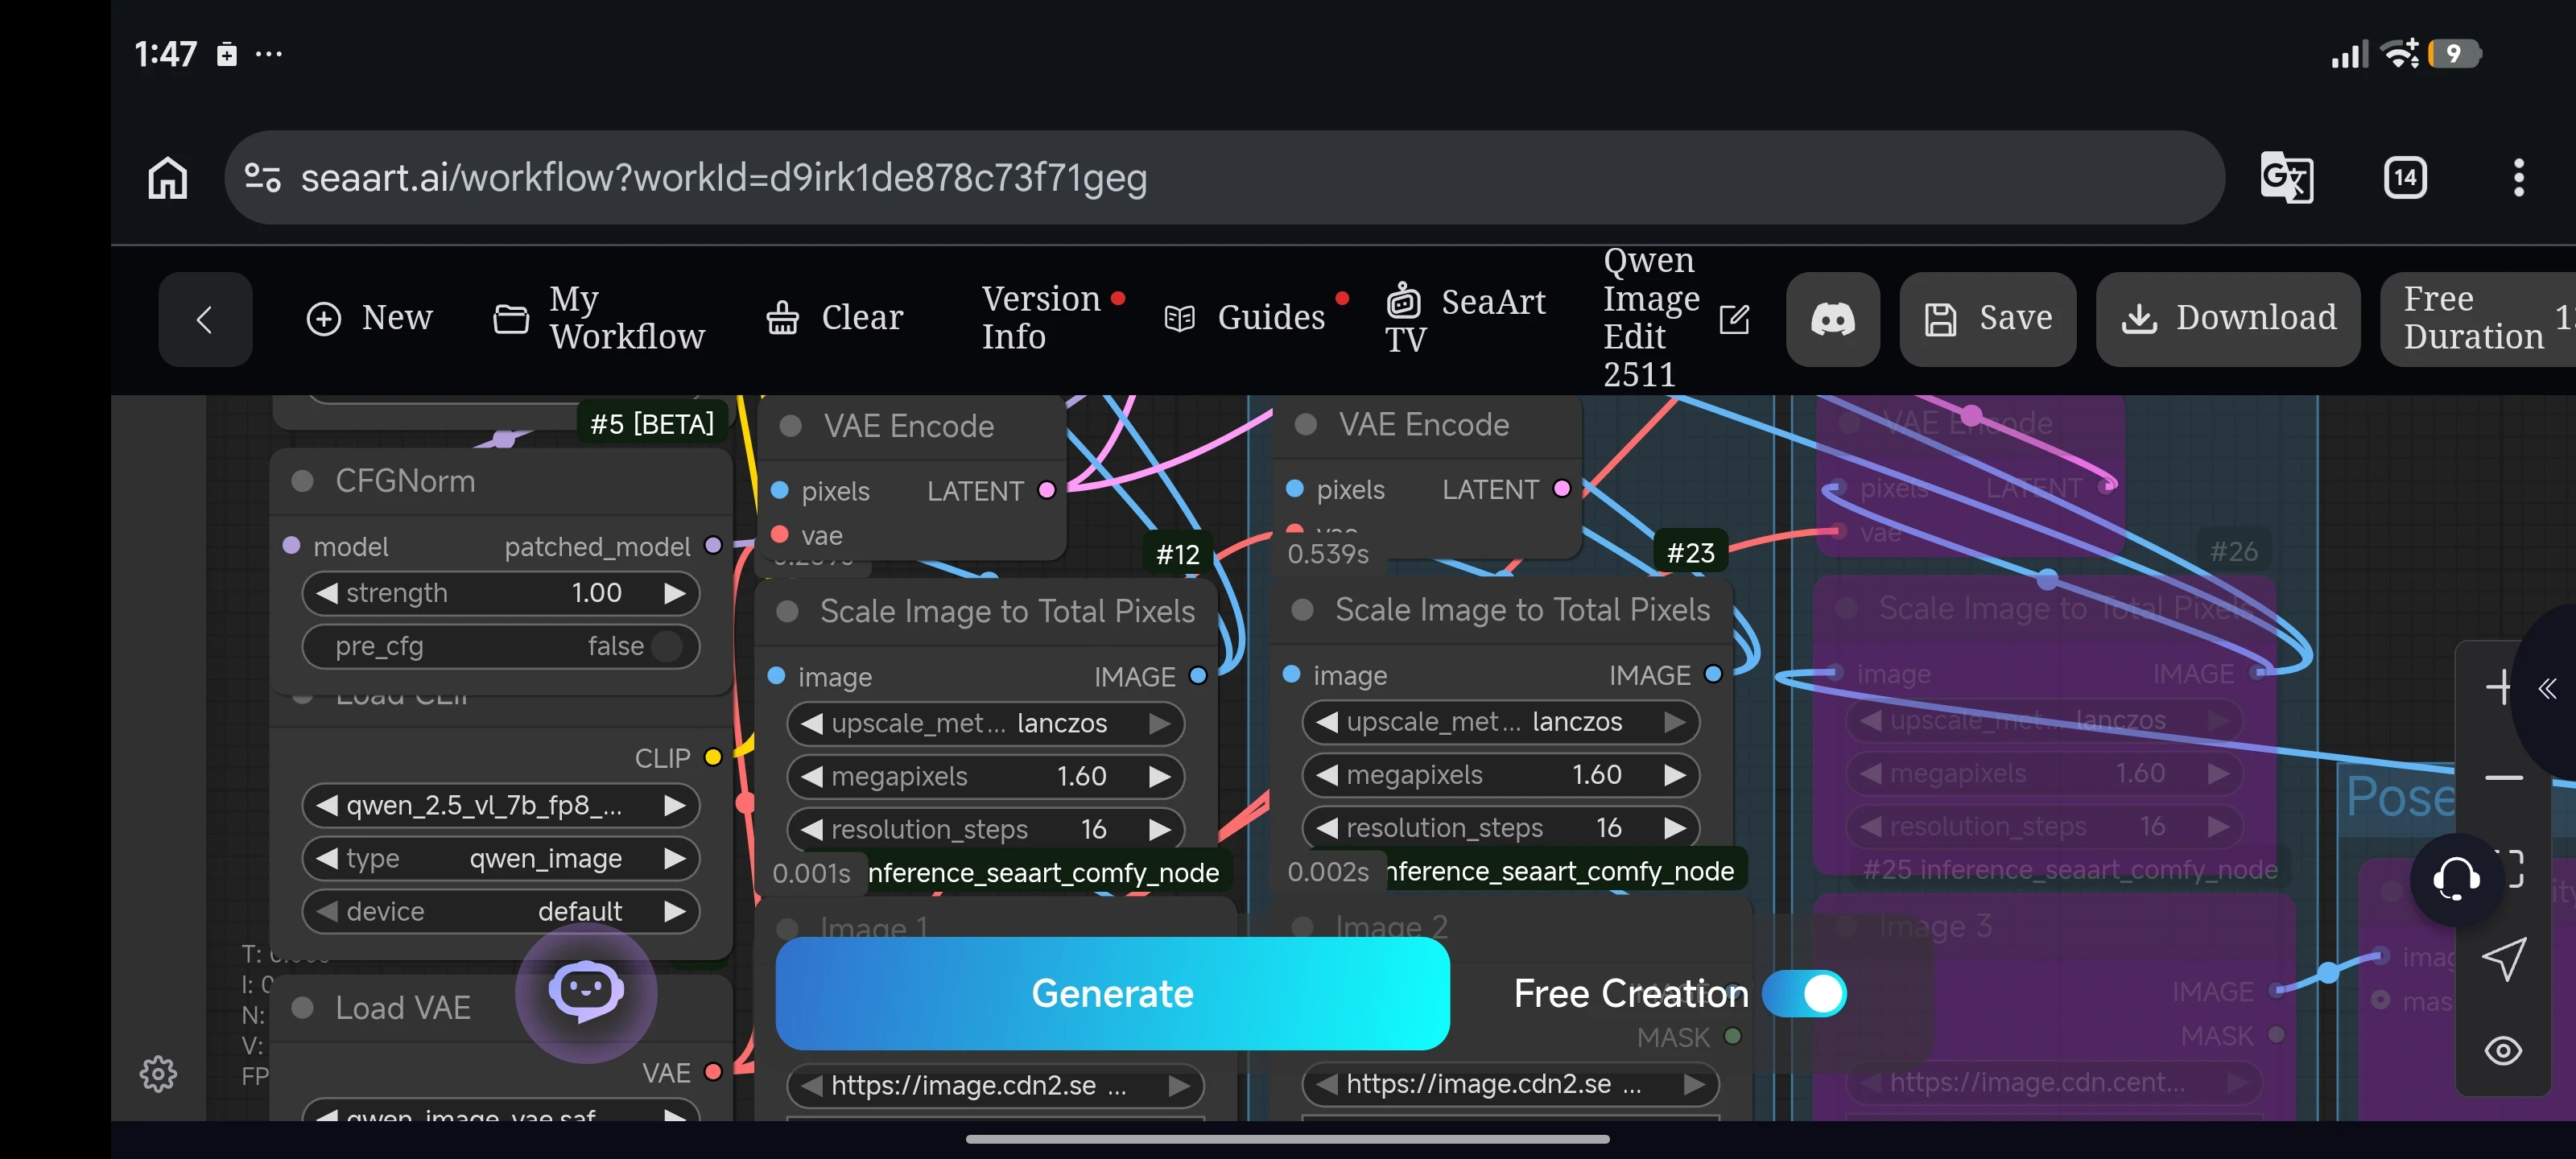This screenshot has width=2576, height=1159.
Task: Click resolution_steps 16 value in node #12
Action: point(1093,829)
